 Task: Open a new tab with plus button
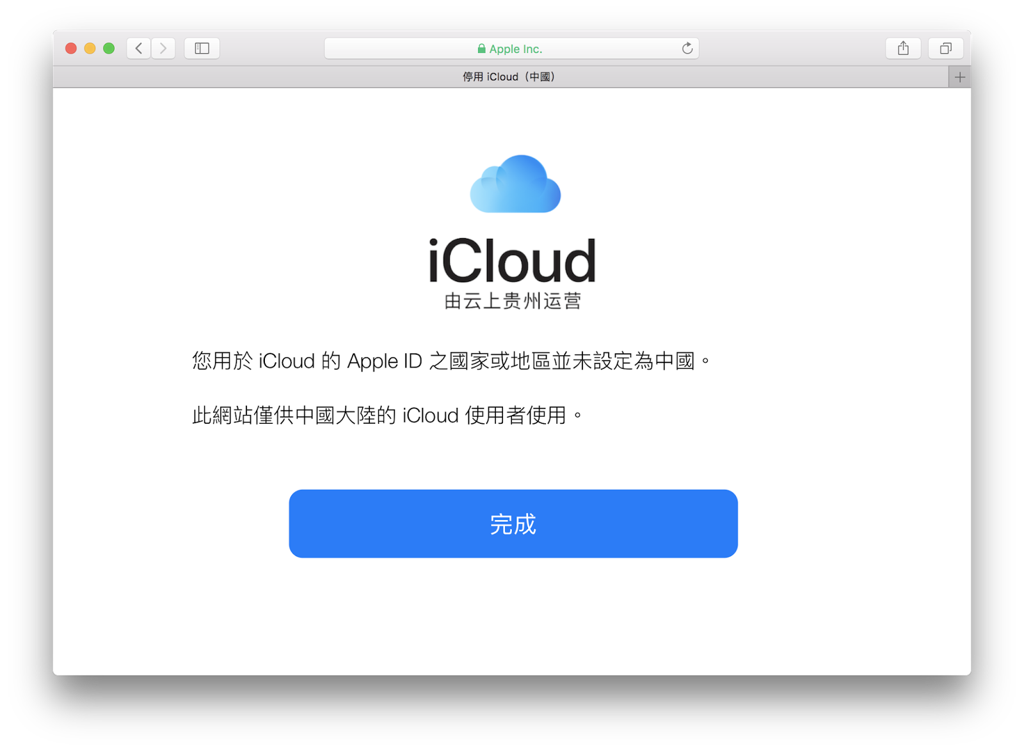point(959,77)
